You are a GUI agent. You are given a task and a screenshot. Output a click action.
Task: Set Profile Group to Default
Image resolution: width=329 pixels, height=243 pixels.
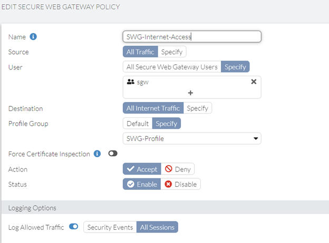[x=138, y=123]
